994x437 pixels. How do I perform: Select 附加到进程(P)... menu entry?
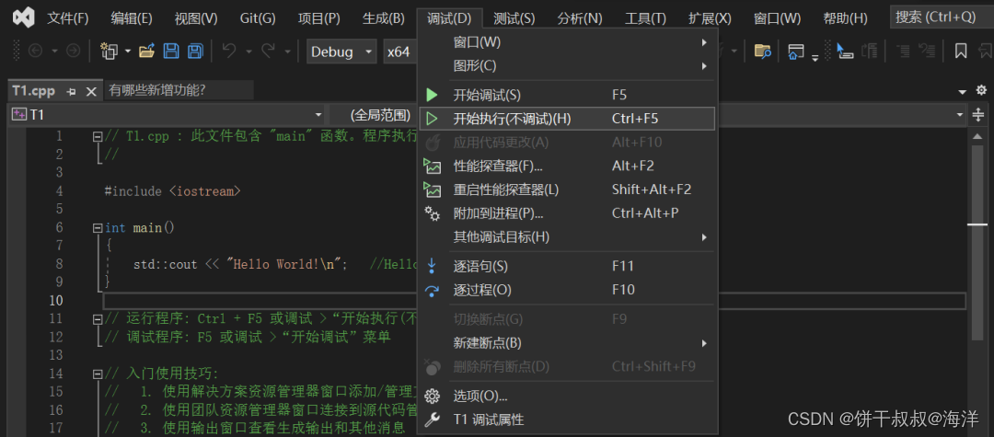tap(567, 213)
